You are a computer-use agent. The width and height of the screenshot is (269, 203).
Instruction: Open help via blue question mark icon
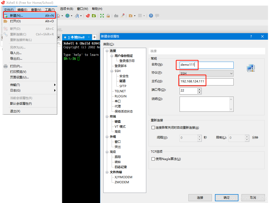[151, 16]
